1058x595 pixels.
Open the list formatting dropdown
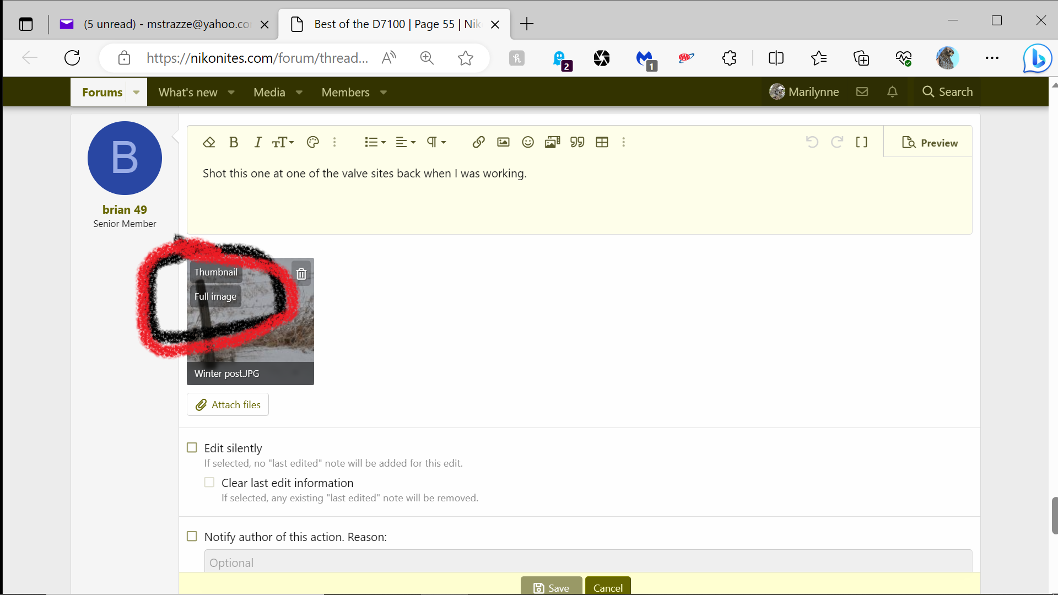pos(375,142)
